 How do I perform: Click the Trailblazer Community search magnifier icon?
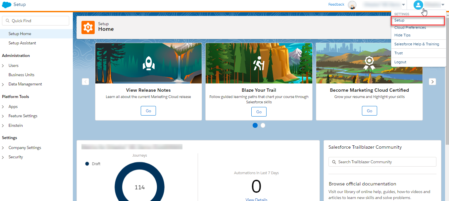click(x=334, y=162)
